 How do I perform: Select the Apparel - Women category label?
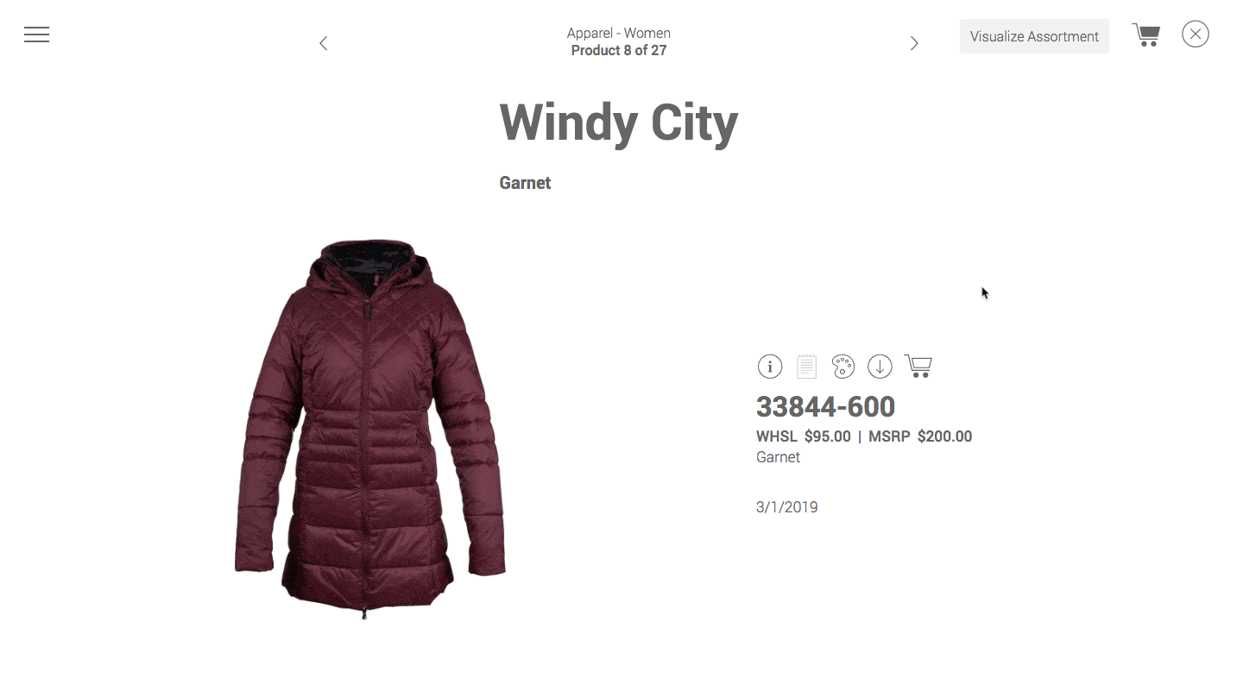point(619,33)
